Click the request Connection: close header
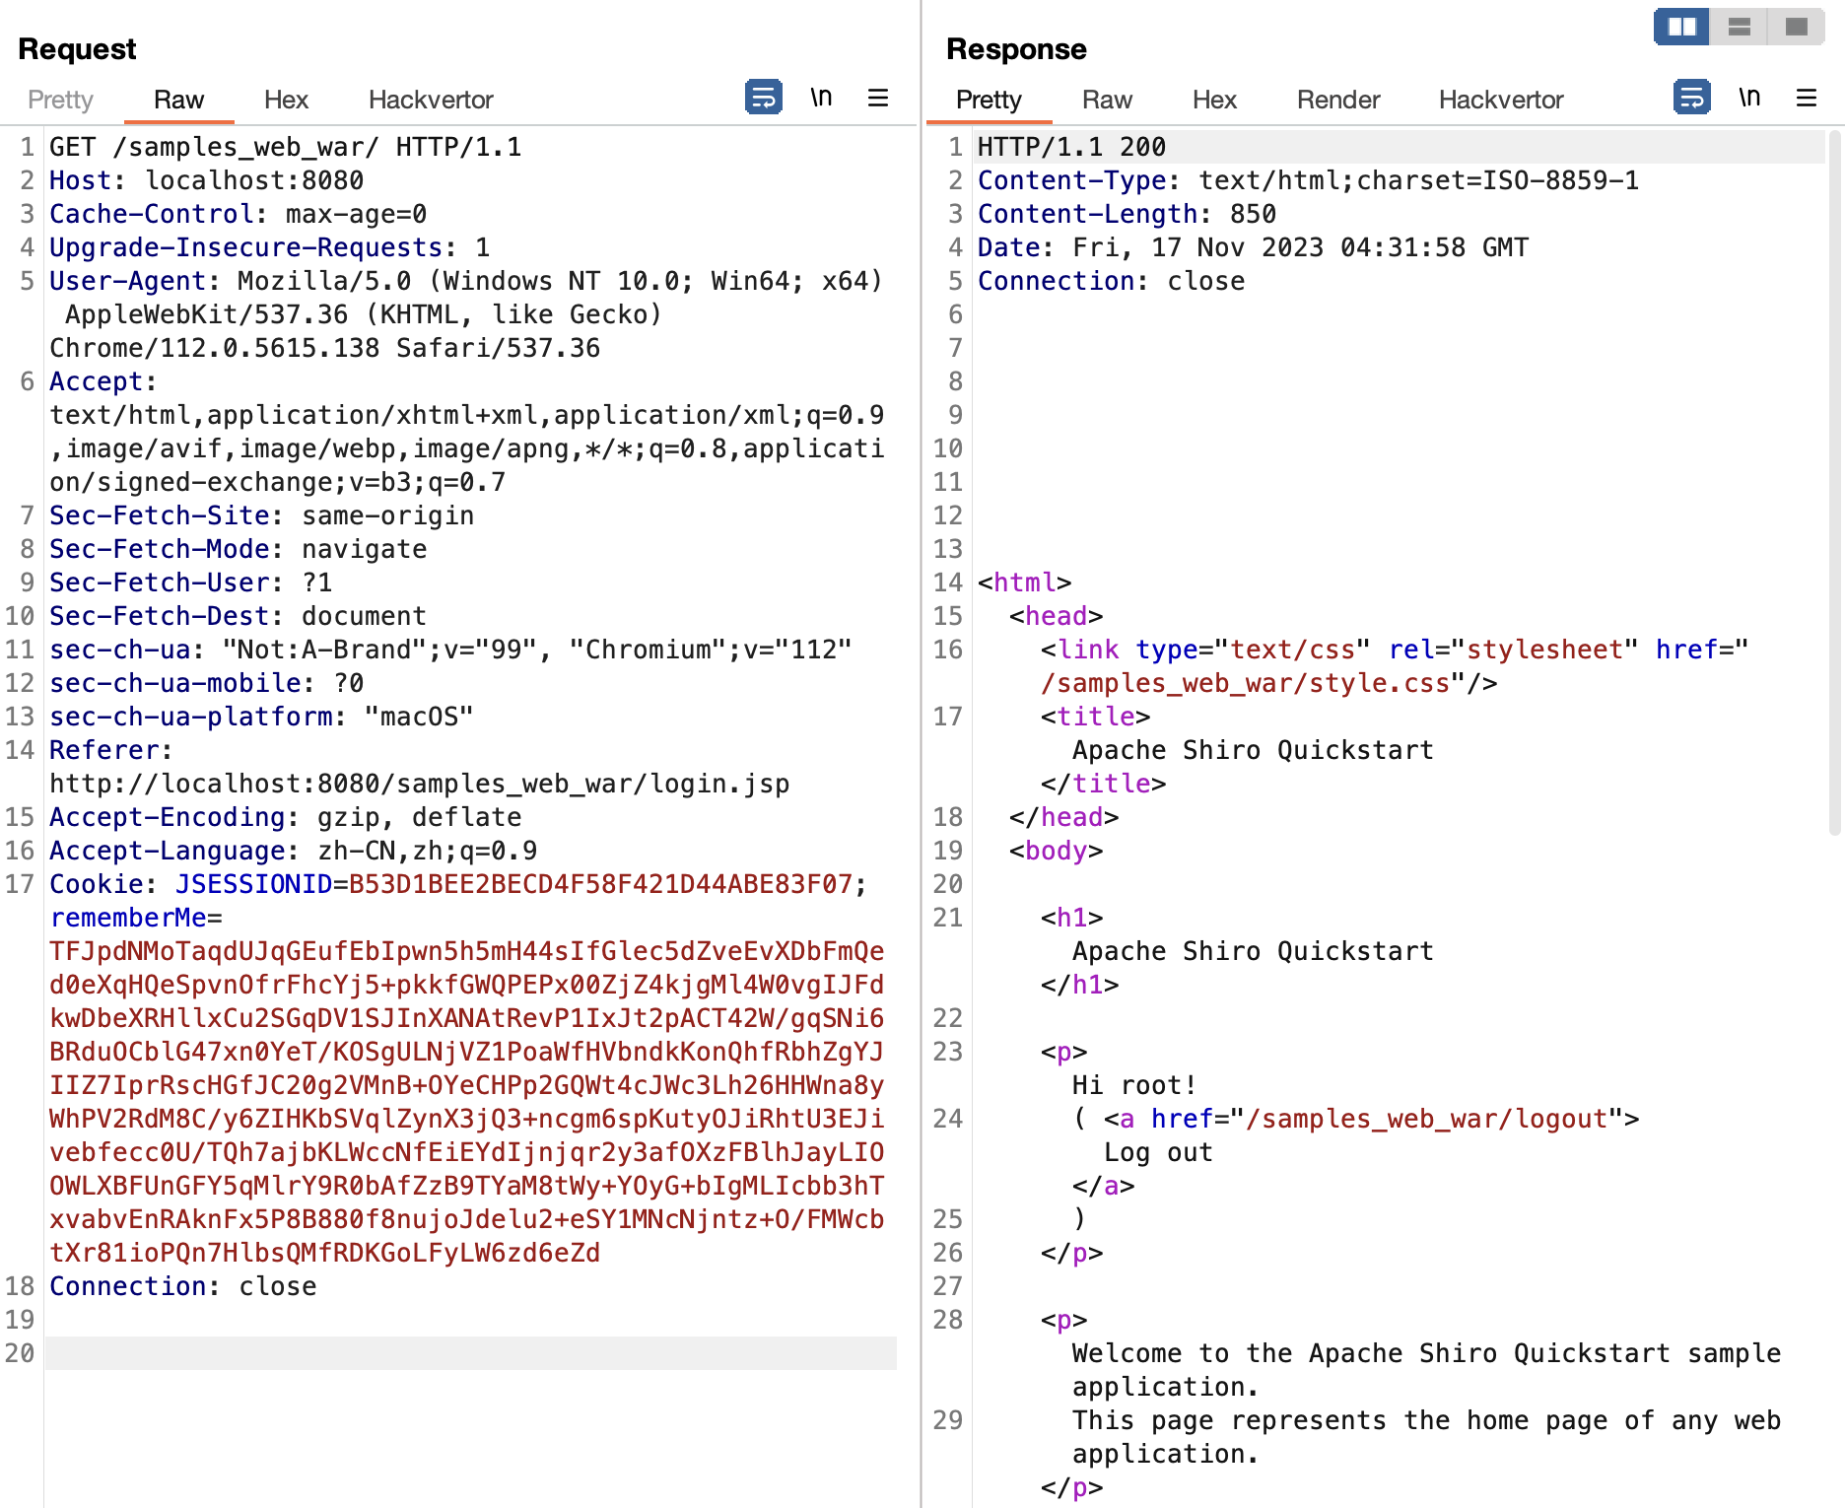The height and width of the screenshot is (1508, 1845). 183,1286
